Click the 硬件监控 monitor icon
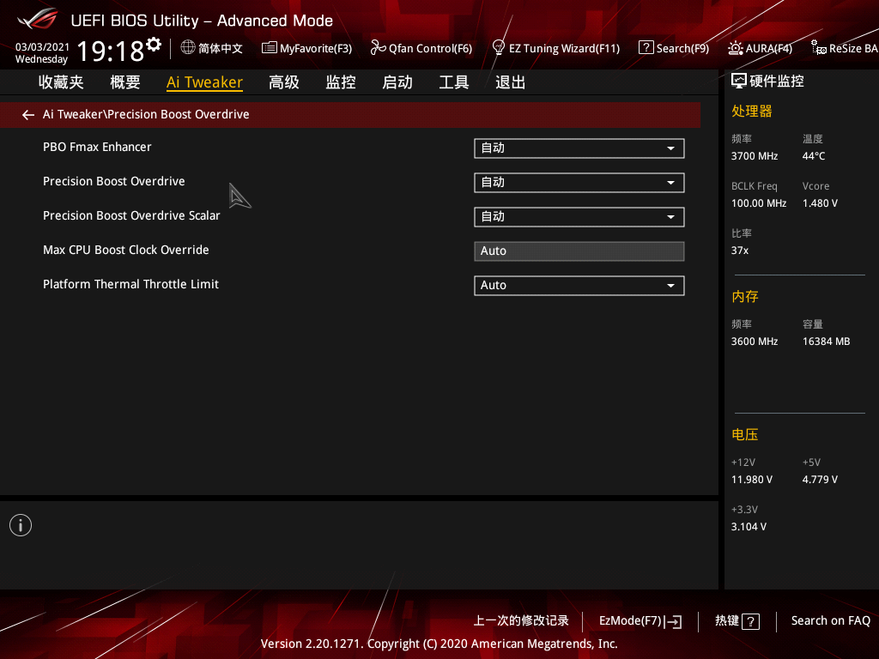This screenshot has width=879, height=659. [x=738, y=80]
